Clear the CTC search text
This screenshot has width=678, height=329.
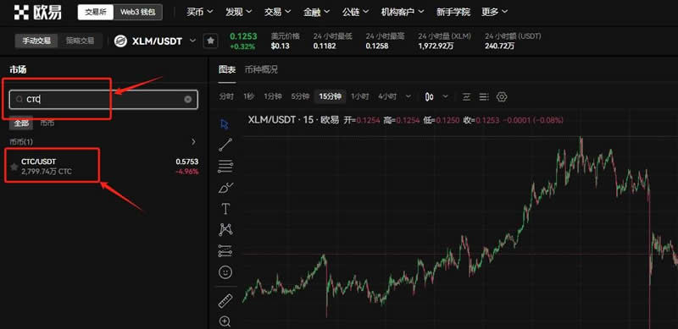pos(187,99)
